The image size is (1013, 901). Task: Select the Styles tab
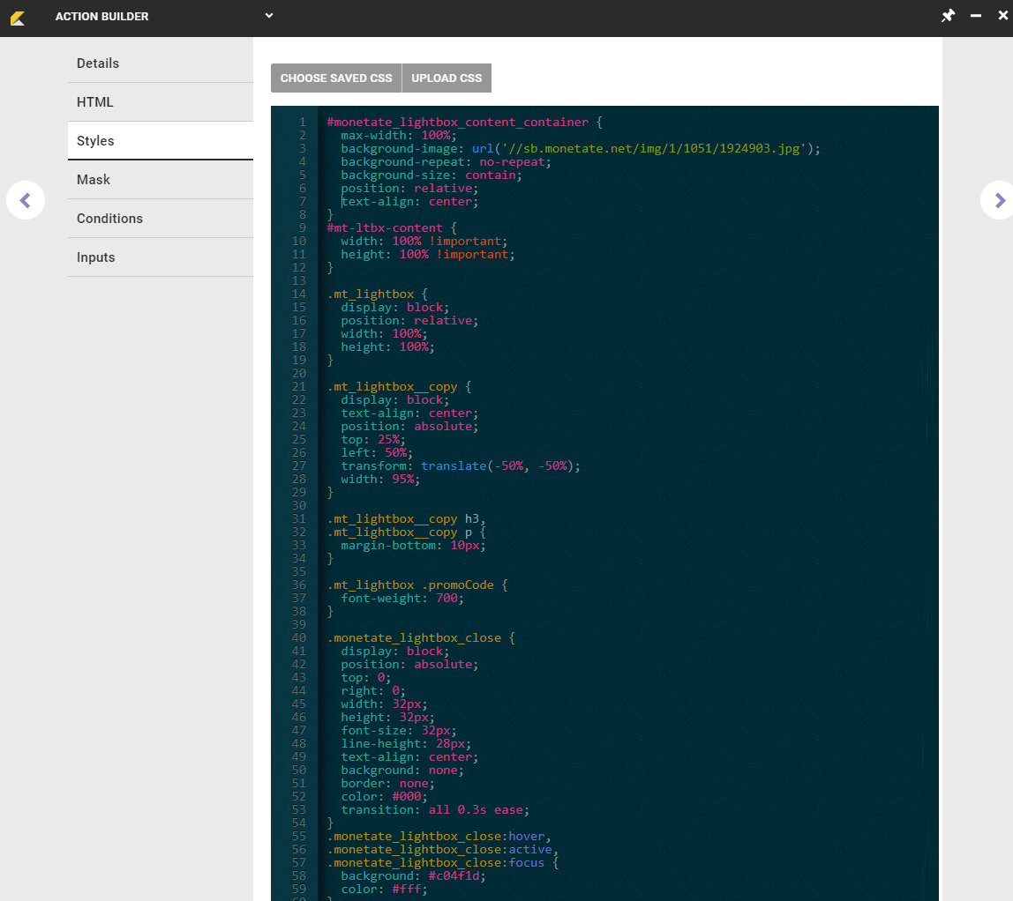[95, 141]
